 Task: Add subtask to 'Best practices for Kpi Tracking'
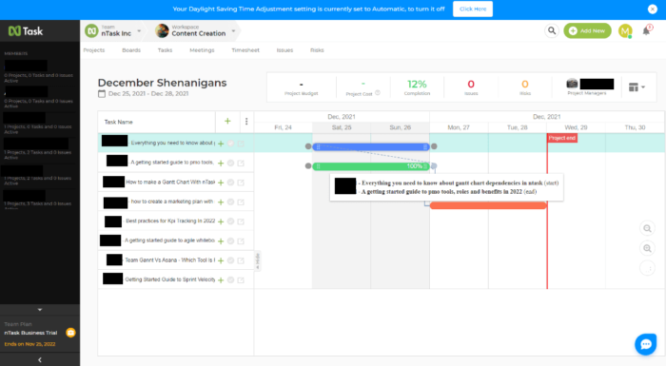tap(221, 222)
